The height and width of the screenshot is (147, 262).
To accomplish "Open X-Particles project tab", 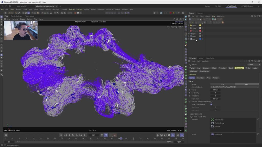I will [193, 71].
